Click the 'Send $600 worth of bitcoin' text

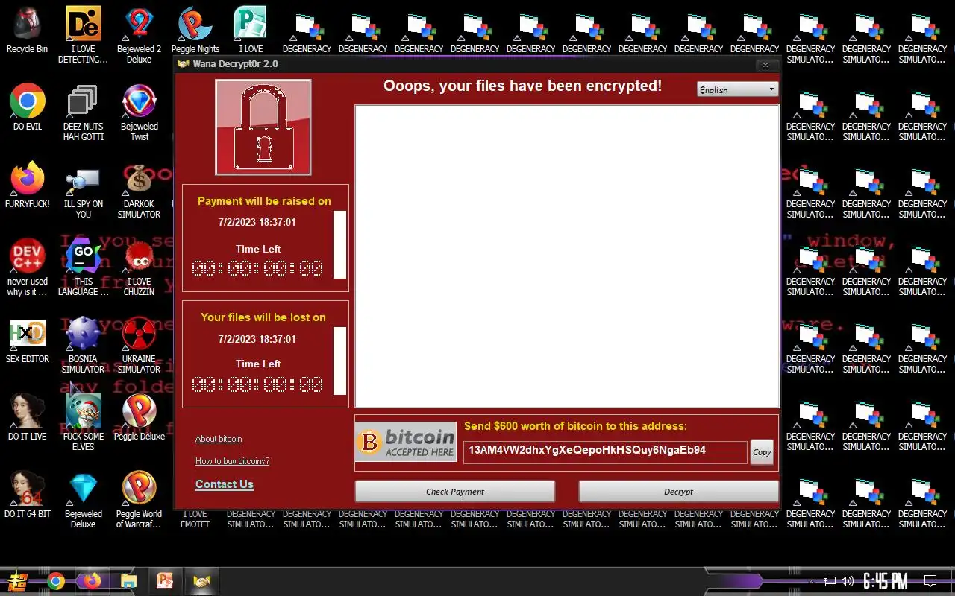(x=575, y=426)
